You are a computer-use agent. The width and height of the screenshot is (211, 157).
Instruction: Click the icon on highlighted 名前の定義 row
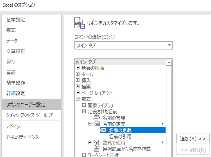click(x=103, y=130)
